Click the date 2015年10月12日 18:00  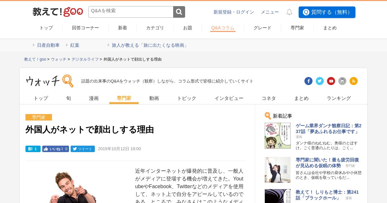point(119,149)
